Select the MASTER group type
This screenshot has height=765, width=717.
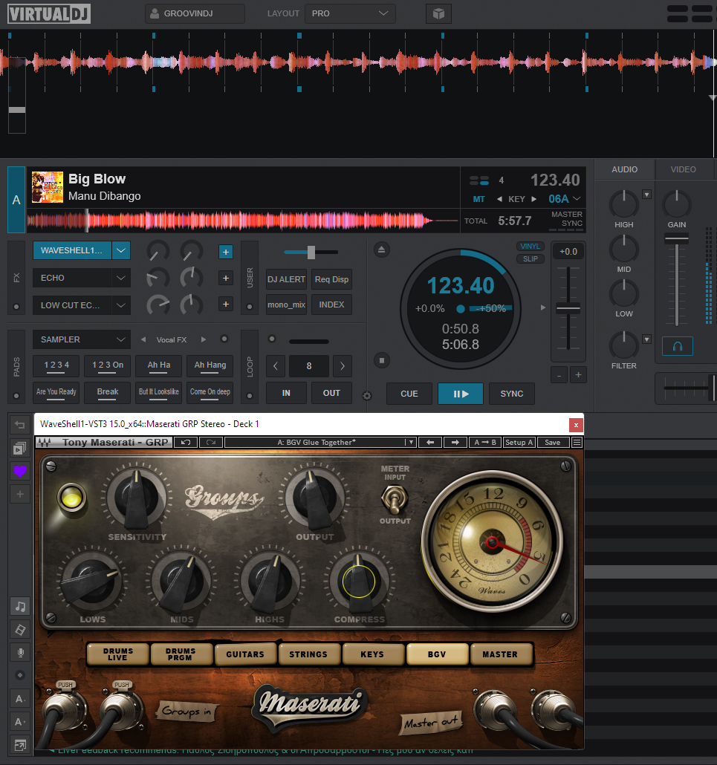(x=500, y=654)
